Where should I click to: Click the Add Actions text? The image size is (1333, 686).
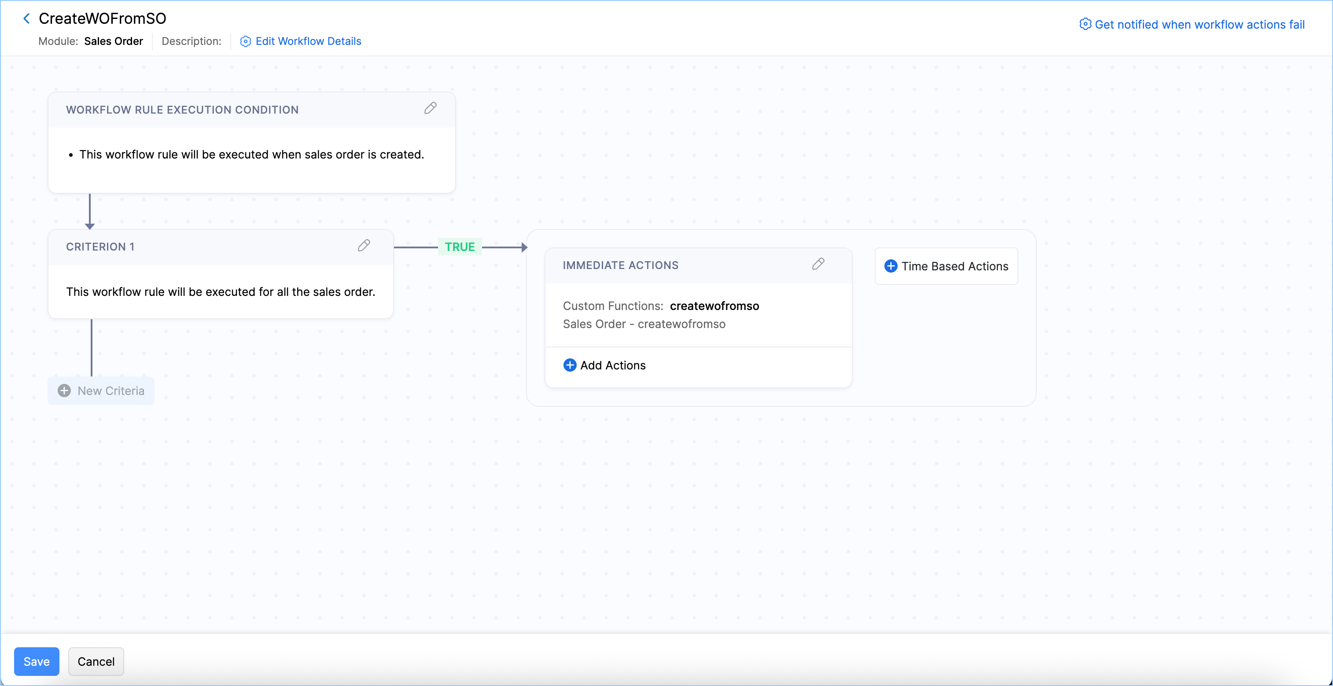[613, 365]
